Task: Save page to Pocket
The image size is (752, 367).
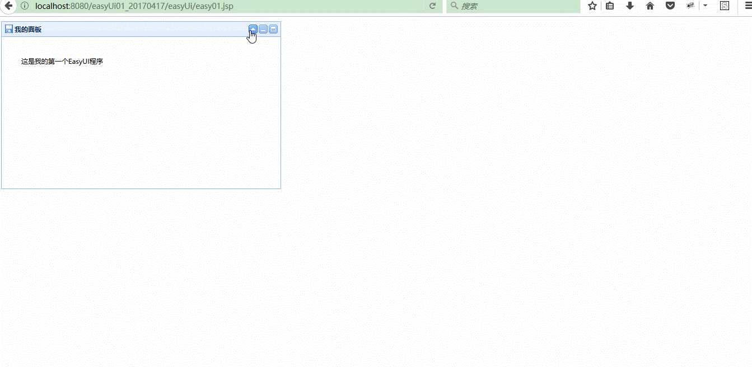Action: pos(670,6)
